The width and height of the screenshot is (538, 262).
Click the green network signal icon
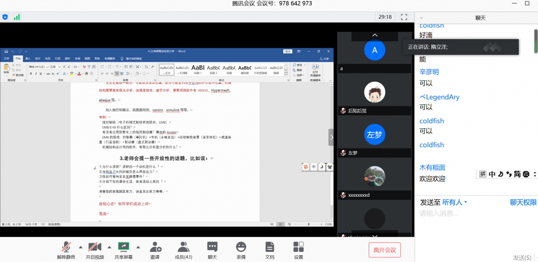tap(17, 17)
